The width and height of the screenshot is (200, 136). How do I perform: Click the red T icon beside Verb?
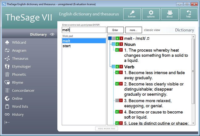[x=121, y=67]
